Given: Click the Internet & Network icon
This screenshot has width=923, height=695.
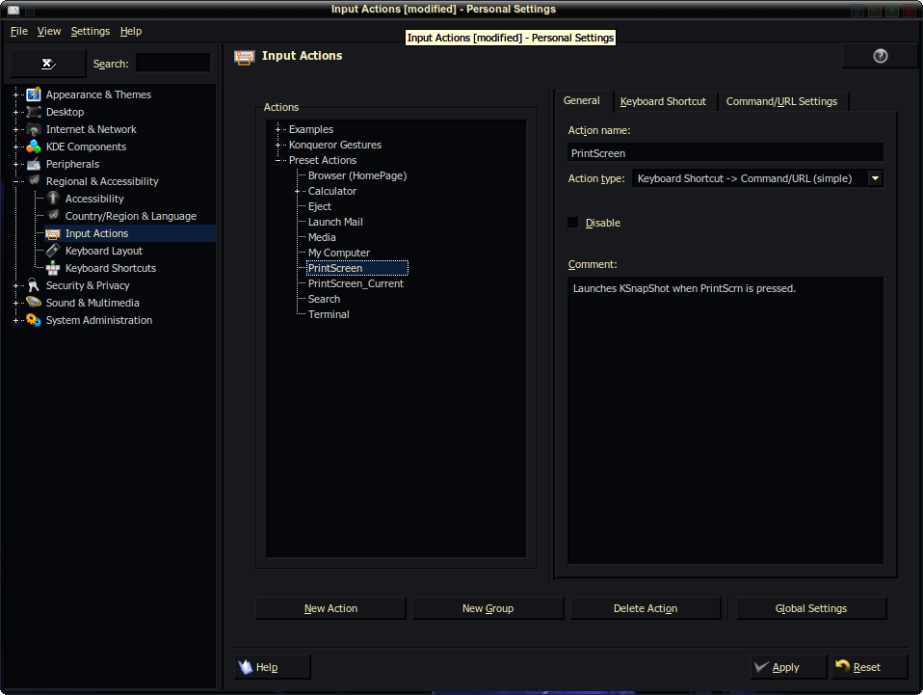Looking at the screenshot, I should click(34, 129).
